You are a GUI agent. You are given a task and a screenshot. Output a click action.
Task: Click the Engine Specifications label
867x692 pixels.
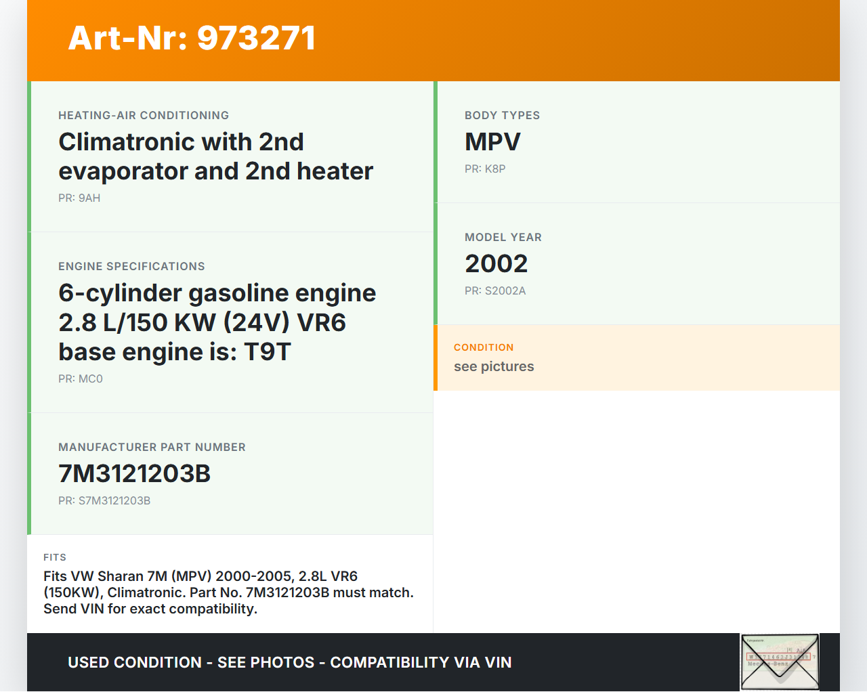tap(131, 266)
